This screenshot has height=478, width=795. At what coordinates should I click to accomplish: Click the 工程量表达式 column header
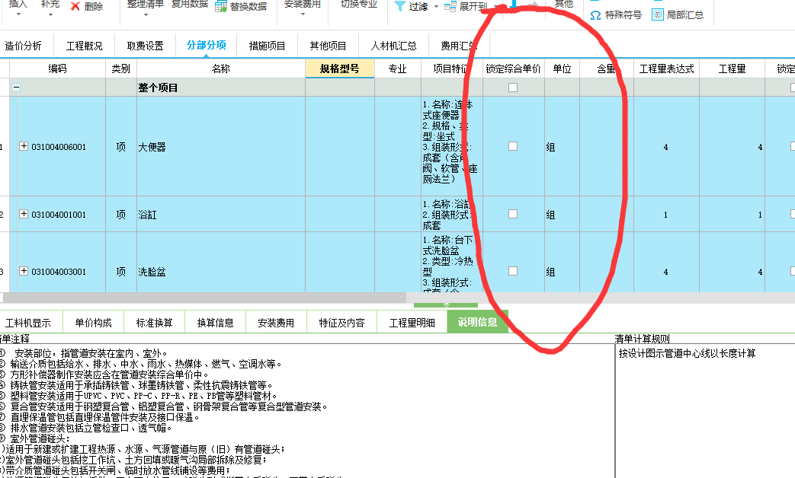coord(667,69)
